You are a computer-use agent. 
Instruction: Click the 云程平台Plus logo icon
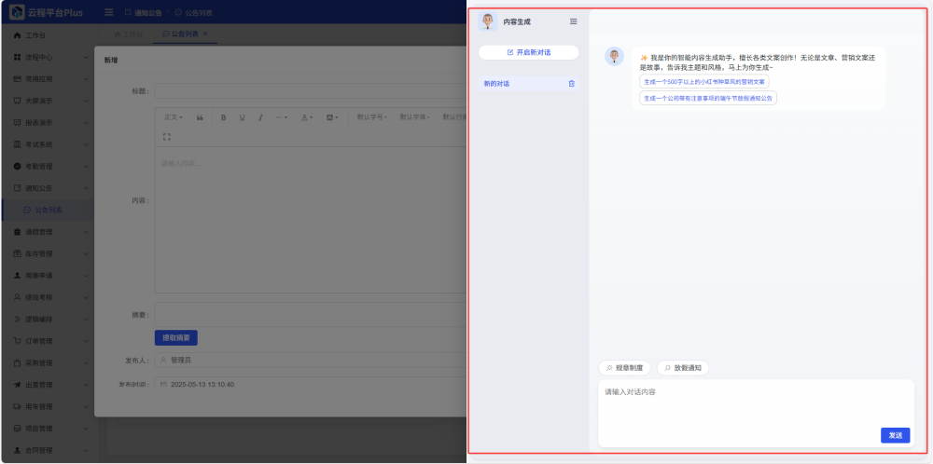pos(17,12)
